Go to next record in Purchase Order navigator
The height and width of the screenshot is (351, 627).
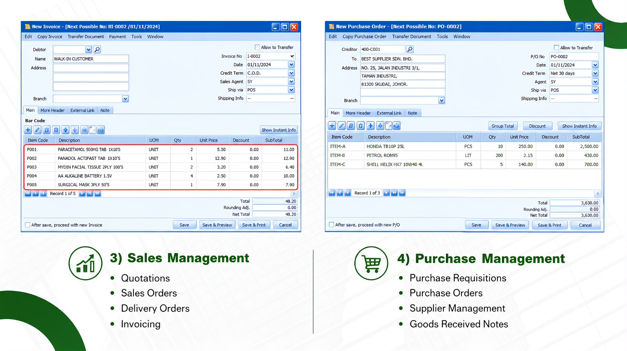tap(387, 193)
